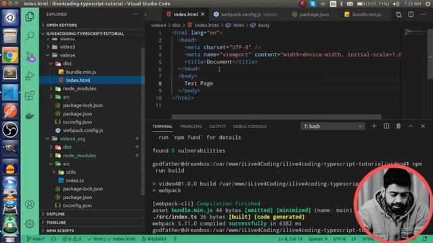The image size is (433, 243).
Task: Open the 1: bash terminal dropdown
Action: pyautogui.click(x=333, y=126)
